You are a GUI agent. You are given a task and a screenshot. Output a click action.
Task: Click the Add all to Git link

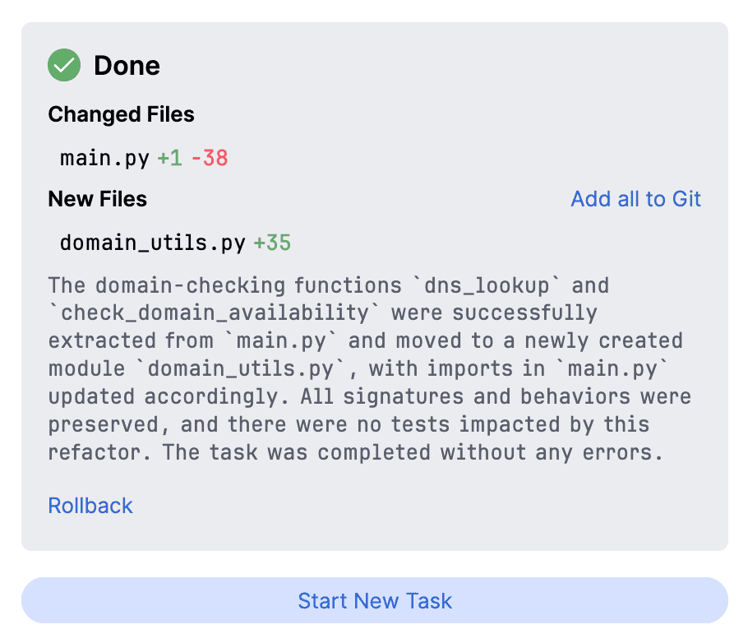[635, 199]
